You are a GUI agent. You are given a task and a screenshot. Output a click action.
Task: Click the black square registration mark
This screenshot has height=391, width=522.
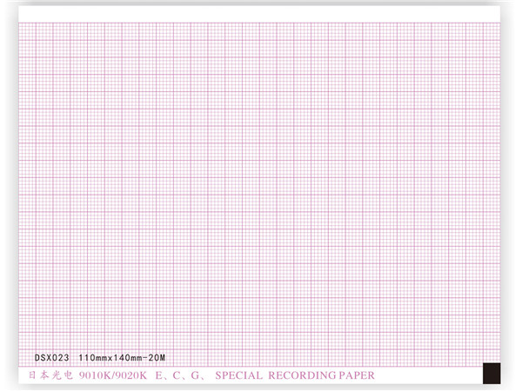coord(493,374)
